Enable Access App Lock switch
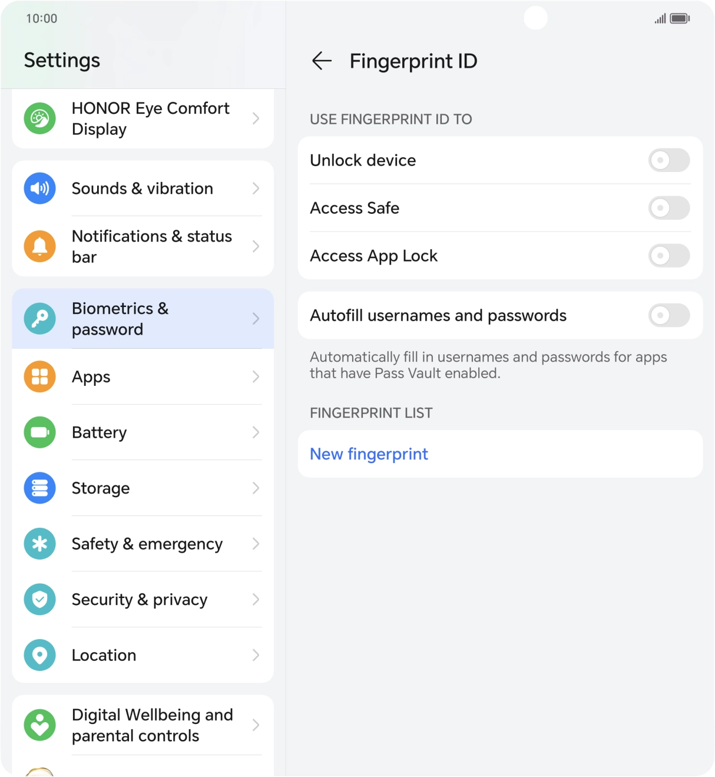This screenshot has height=777, width=715. pyautogui.click(x=668, y=256)
